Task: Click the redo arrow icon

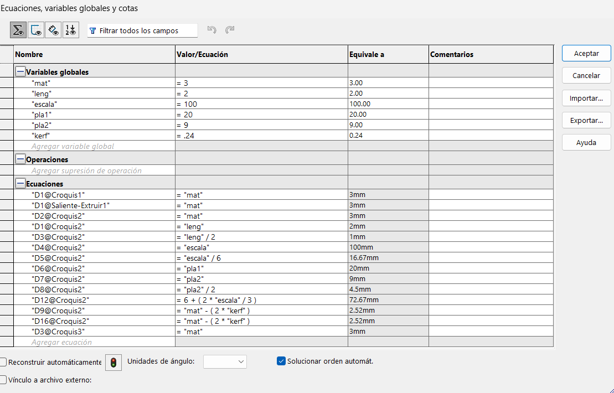Action: click(x=230, y=30)
